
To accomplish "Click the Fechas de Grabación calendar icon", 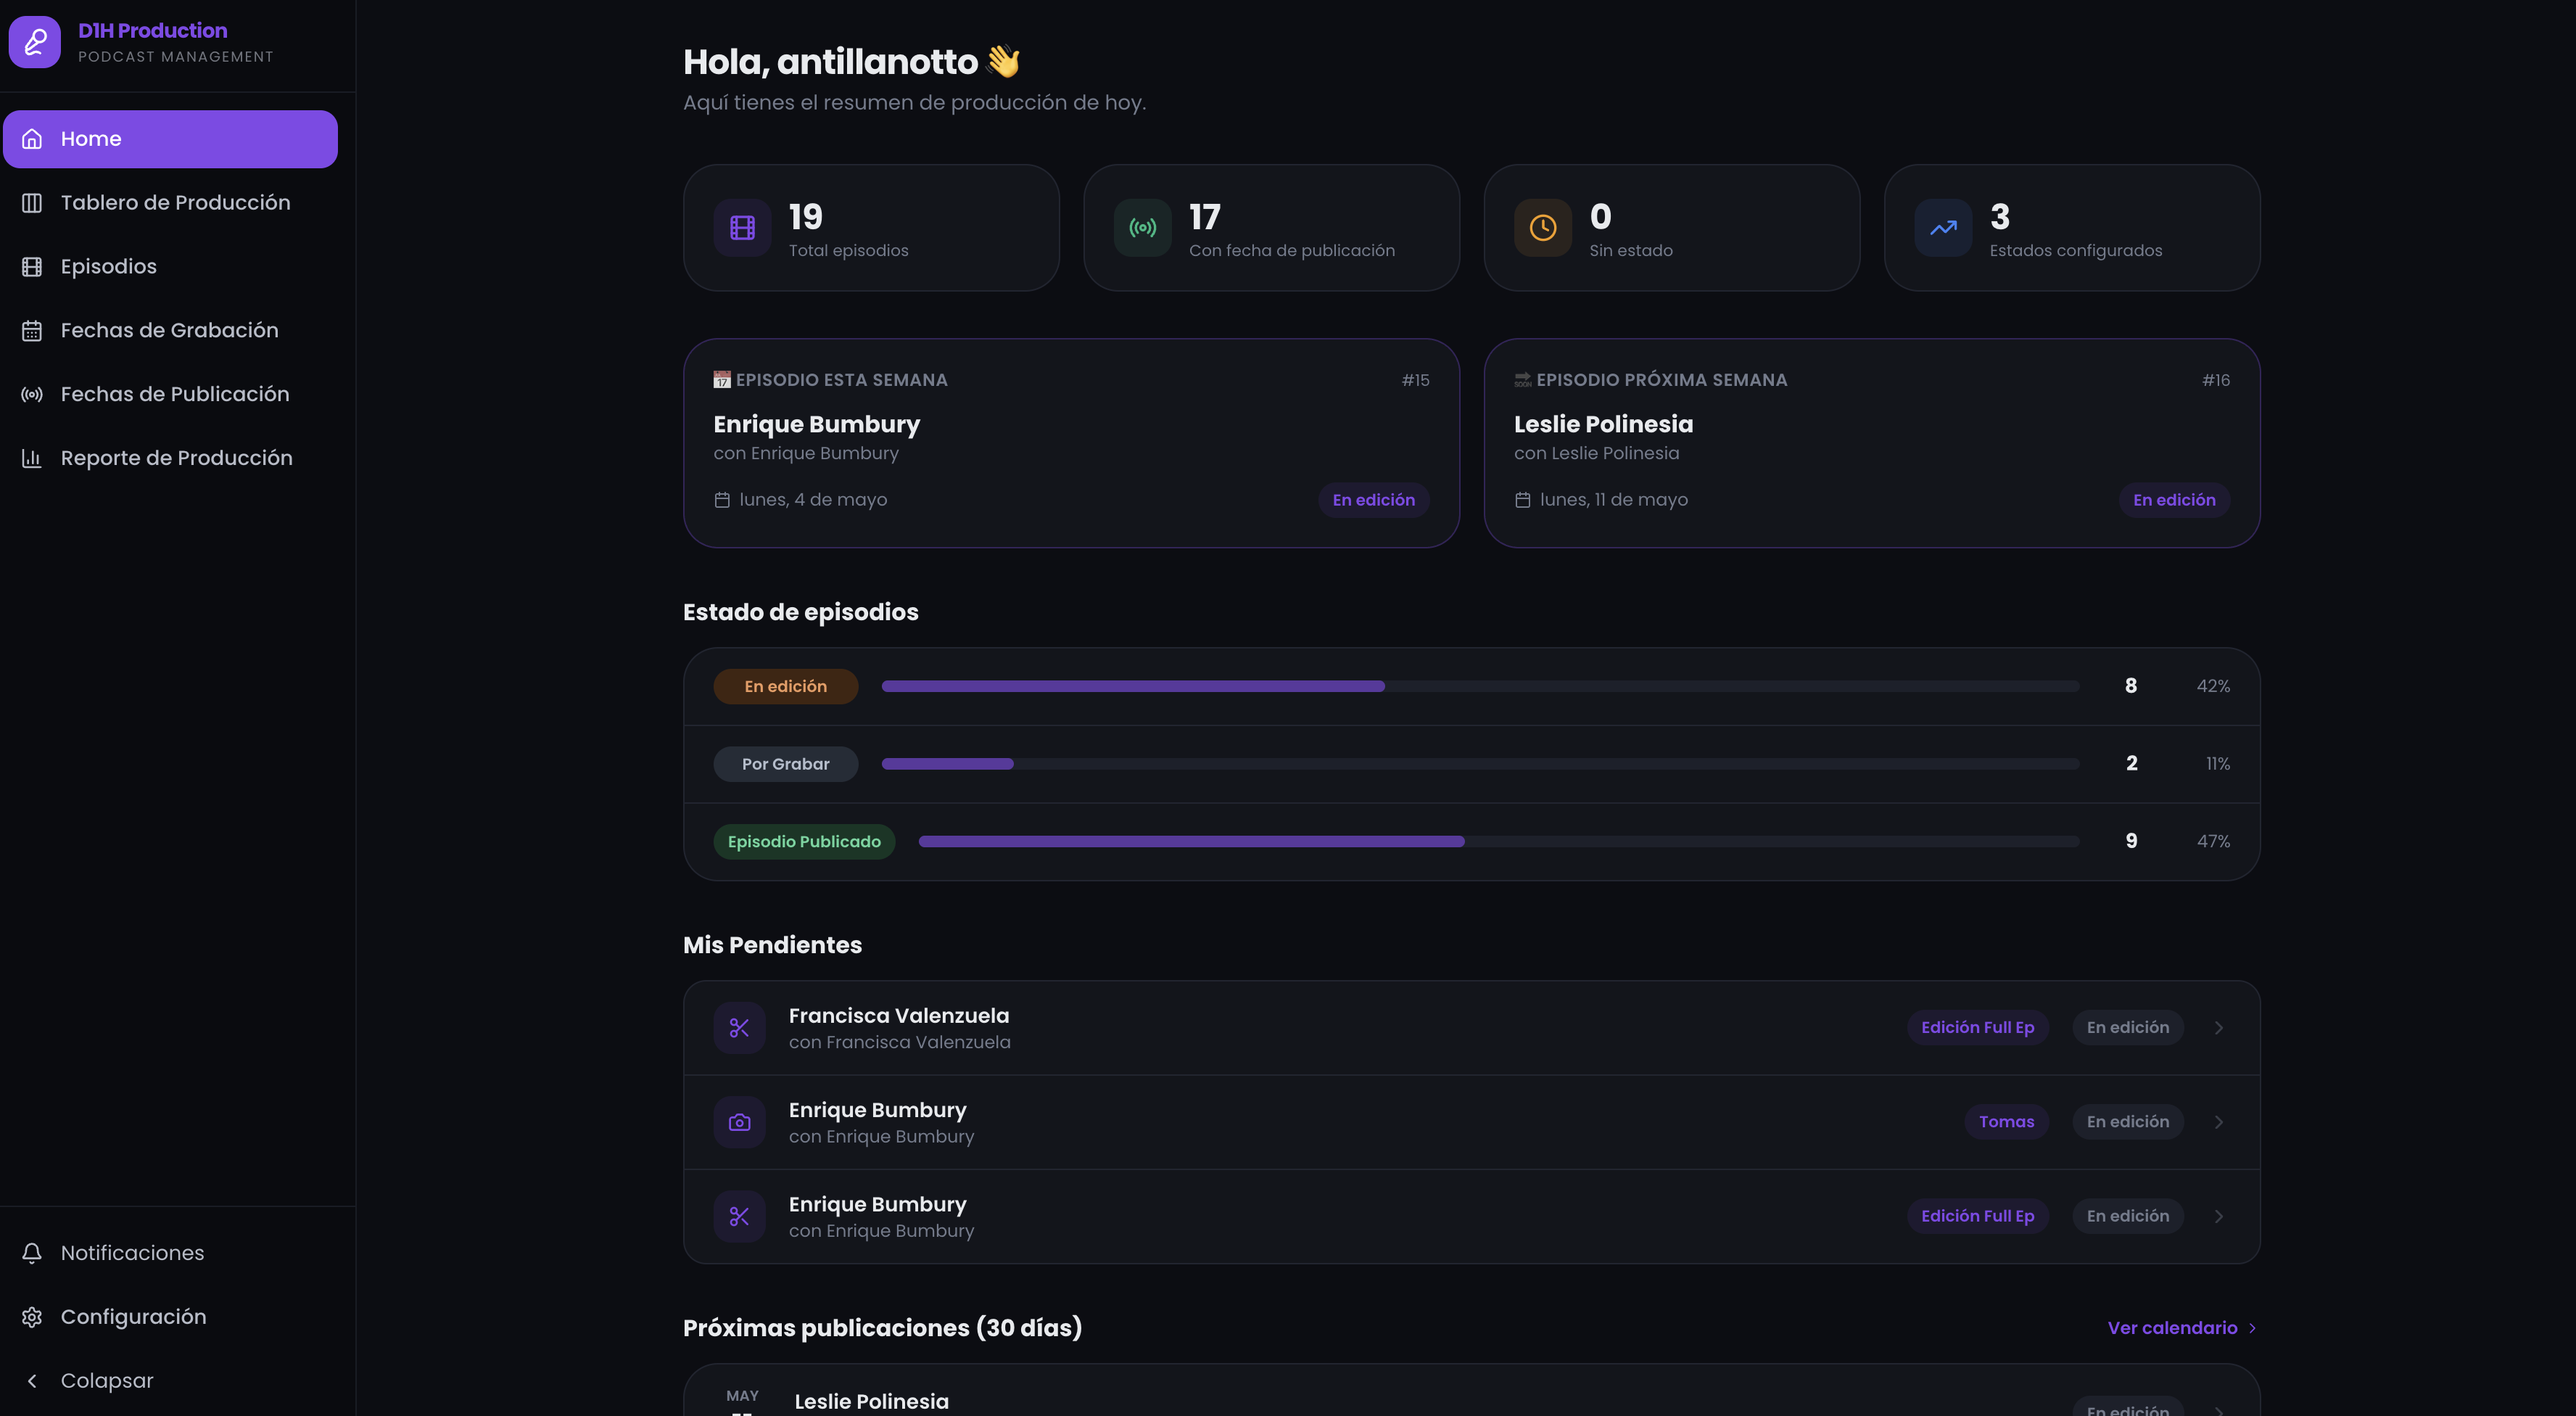I will pos(32,331).
